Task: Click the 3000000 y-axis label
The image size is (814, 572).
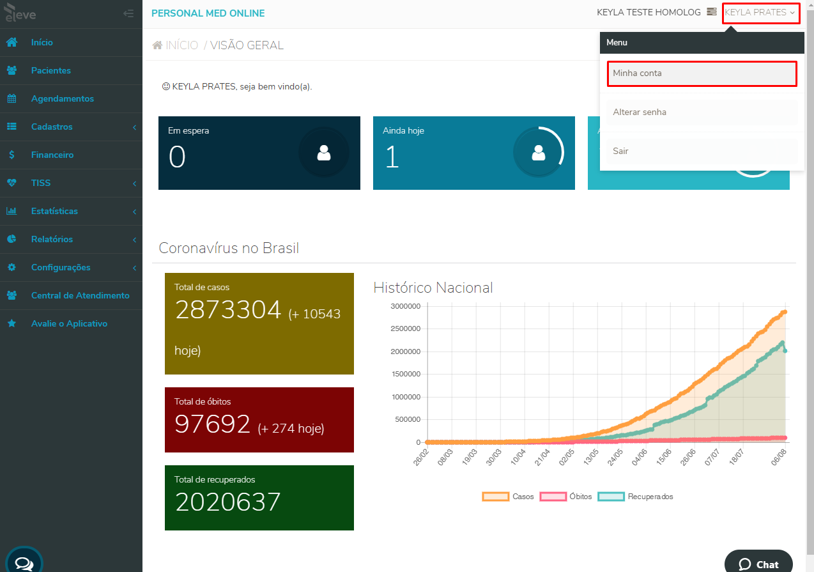Action: [x=404, y=306]
